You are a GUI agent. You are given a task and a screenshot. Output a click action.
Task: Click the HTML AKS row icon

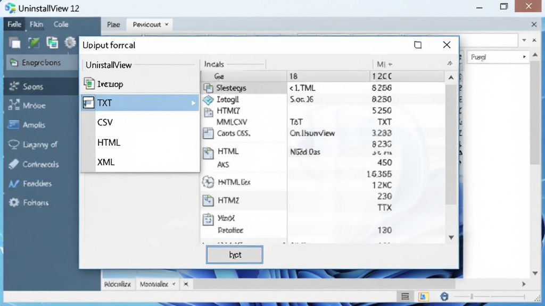tap(208, 153)
